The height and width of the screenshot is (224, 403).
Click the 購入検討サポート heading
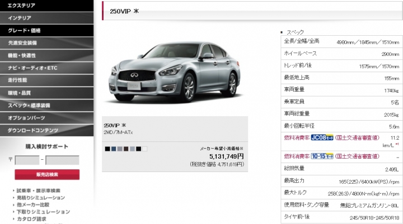click(47, 146)
